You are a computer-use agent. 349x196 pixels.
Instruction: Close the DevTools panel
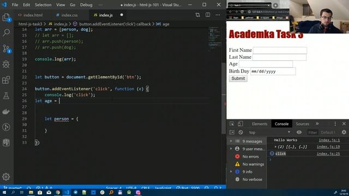[x=344, y=124]
